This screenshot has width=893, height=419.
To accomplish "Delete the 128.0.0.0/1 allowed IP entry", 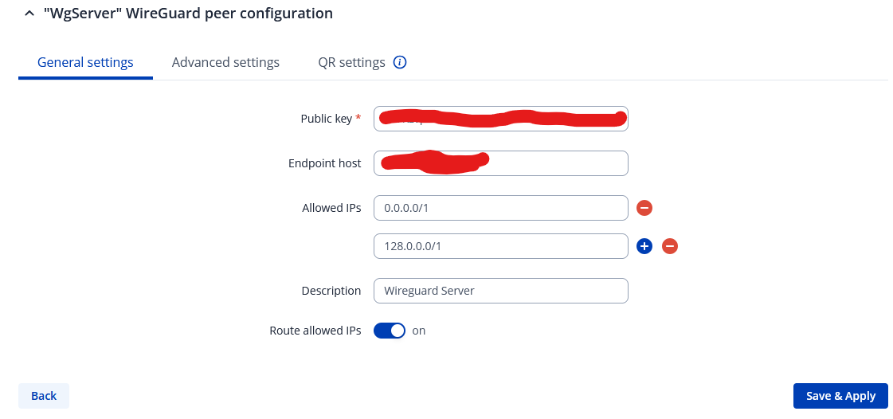I will point(671,246).
